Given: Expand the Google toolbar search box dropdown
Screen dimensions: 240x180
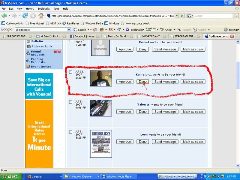Looking at the screenshot, I should click(69, 30).
